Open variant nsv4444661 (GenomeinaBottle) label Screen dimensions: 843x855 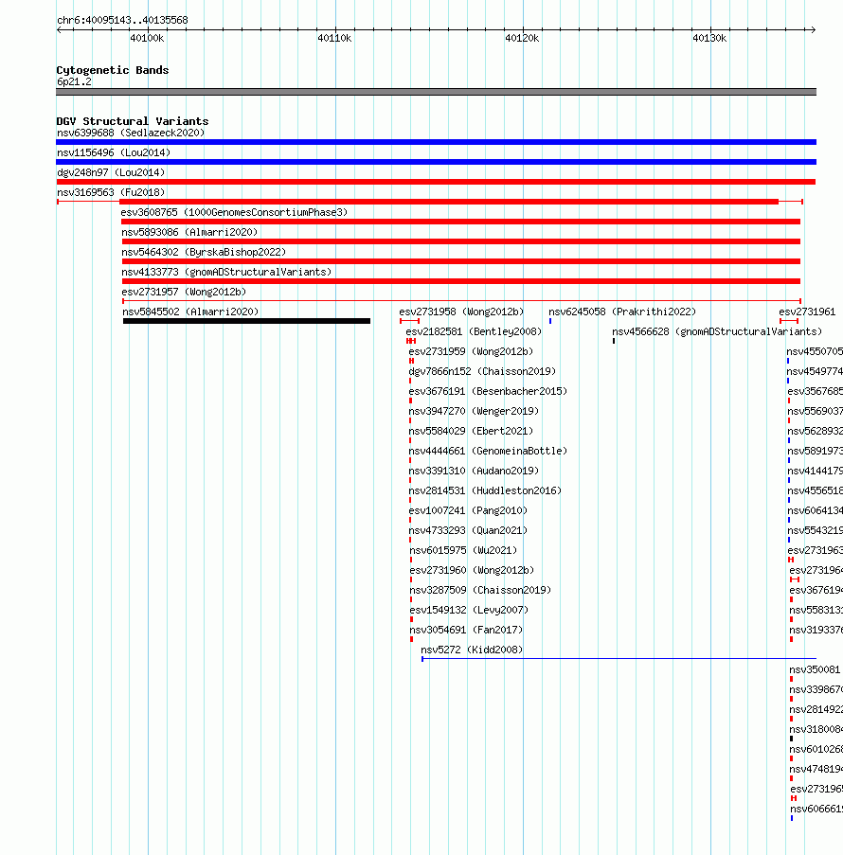[x=488, y=452]
